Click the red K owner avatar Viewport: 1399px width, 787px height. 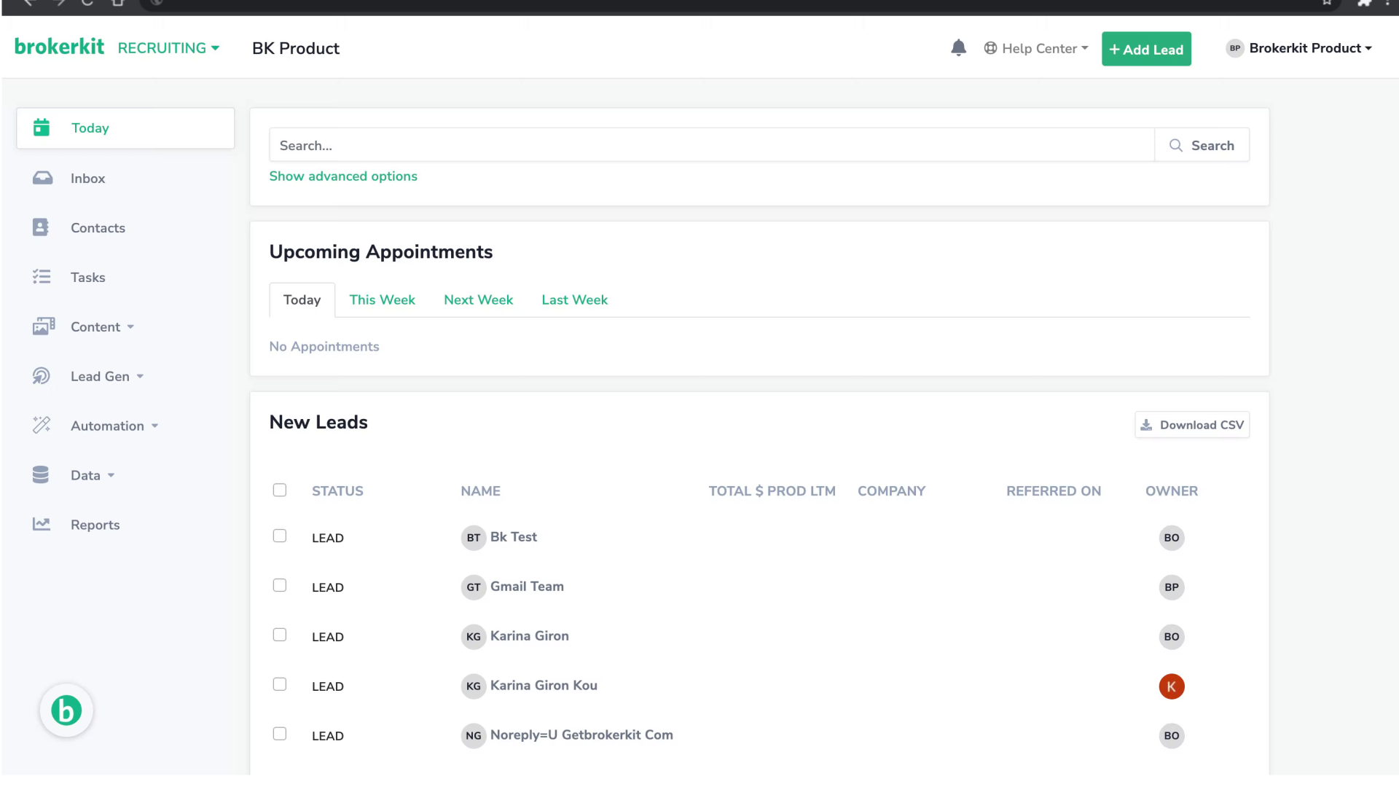coord(1172,686)
